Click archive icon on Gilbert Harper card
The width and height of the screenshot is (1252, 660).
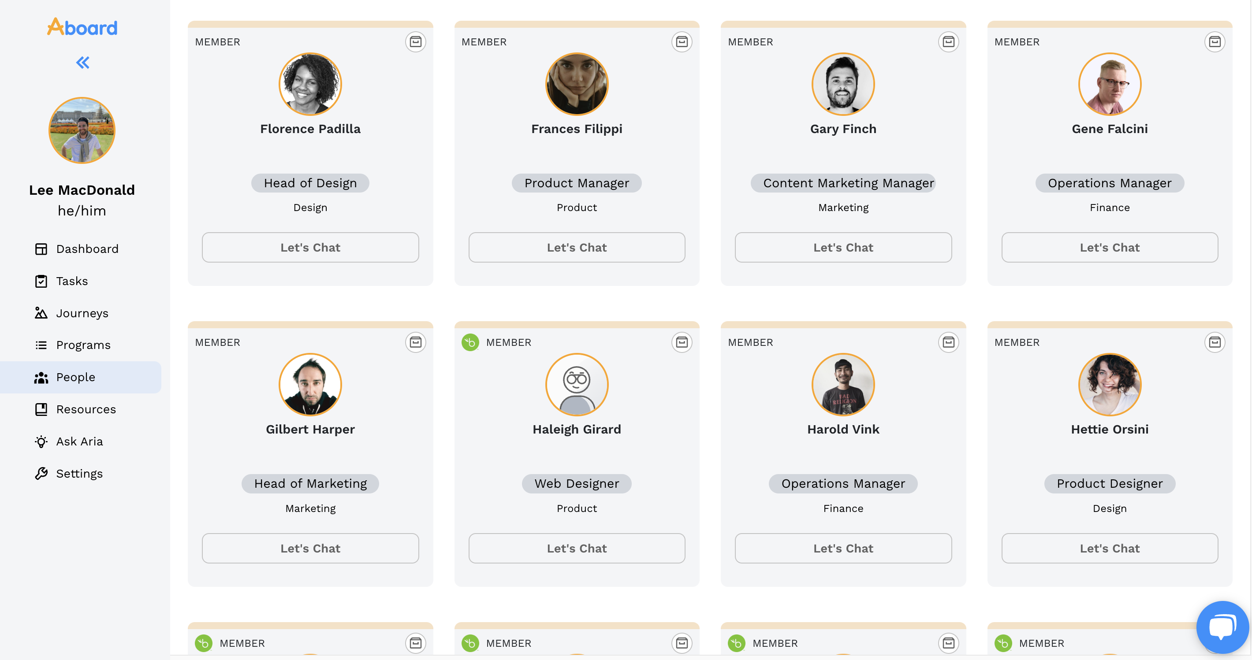(415, 342)
